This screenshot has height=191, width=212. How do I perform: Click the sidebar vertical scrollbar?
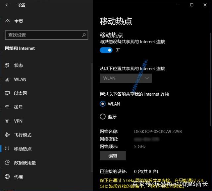coord(92,117)
